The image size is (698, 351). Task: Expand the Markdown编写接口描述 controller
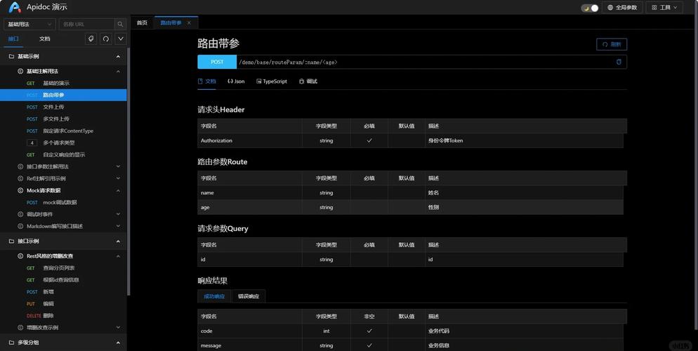118,226
